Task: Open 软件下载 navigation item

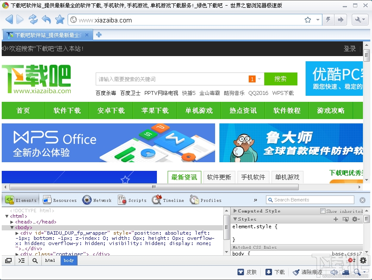Action: tap(67, 110)
